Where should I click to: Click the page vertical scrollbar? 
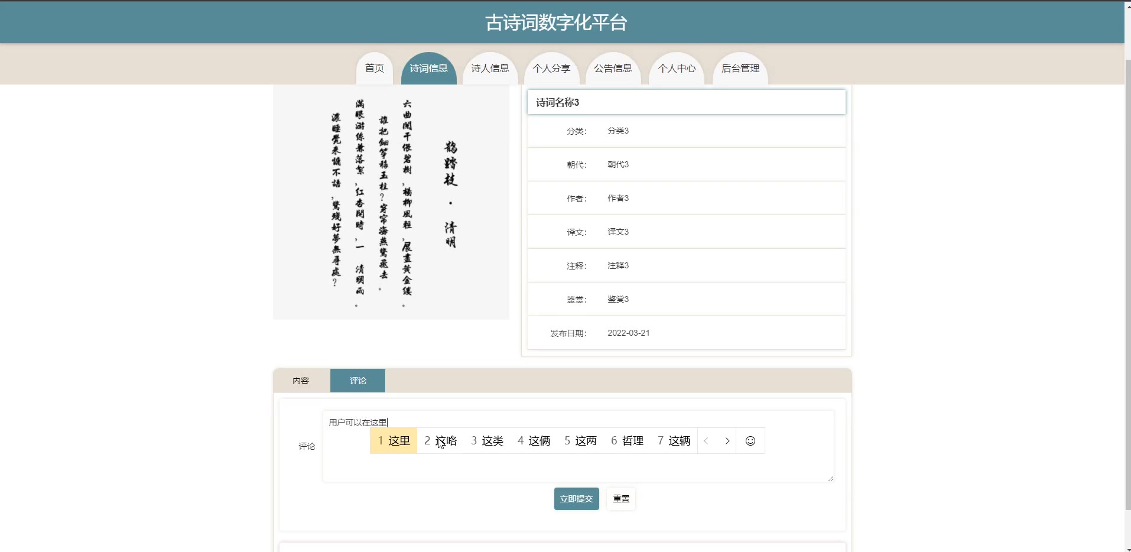click(1127, 284)
